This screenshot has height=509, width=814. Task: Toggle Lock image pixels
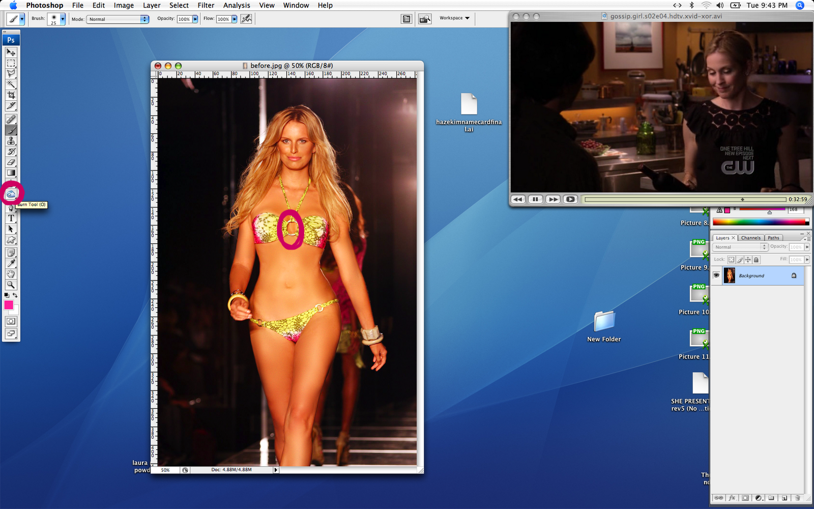(740, 260)
